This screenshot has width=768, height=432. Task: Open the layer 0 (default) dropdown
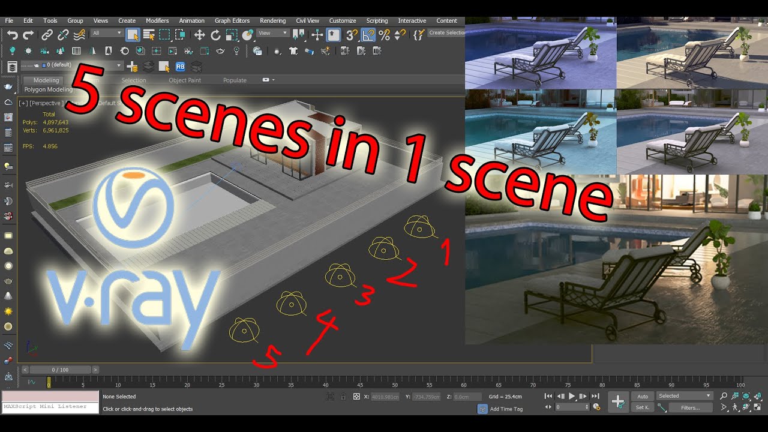pyautogui.click(x=71, y=65)
